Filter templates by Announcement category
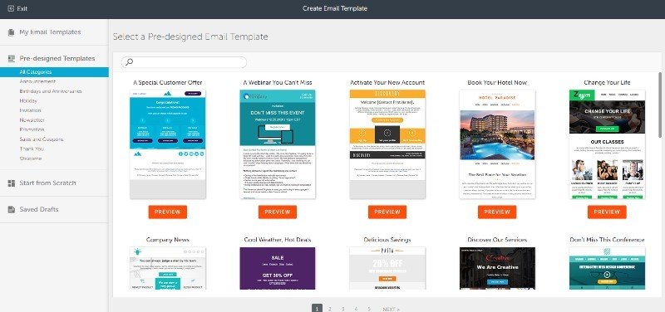The width and height of the screenshot is (665, 312). (x=37, y=81)
